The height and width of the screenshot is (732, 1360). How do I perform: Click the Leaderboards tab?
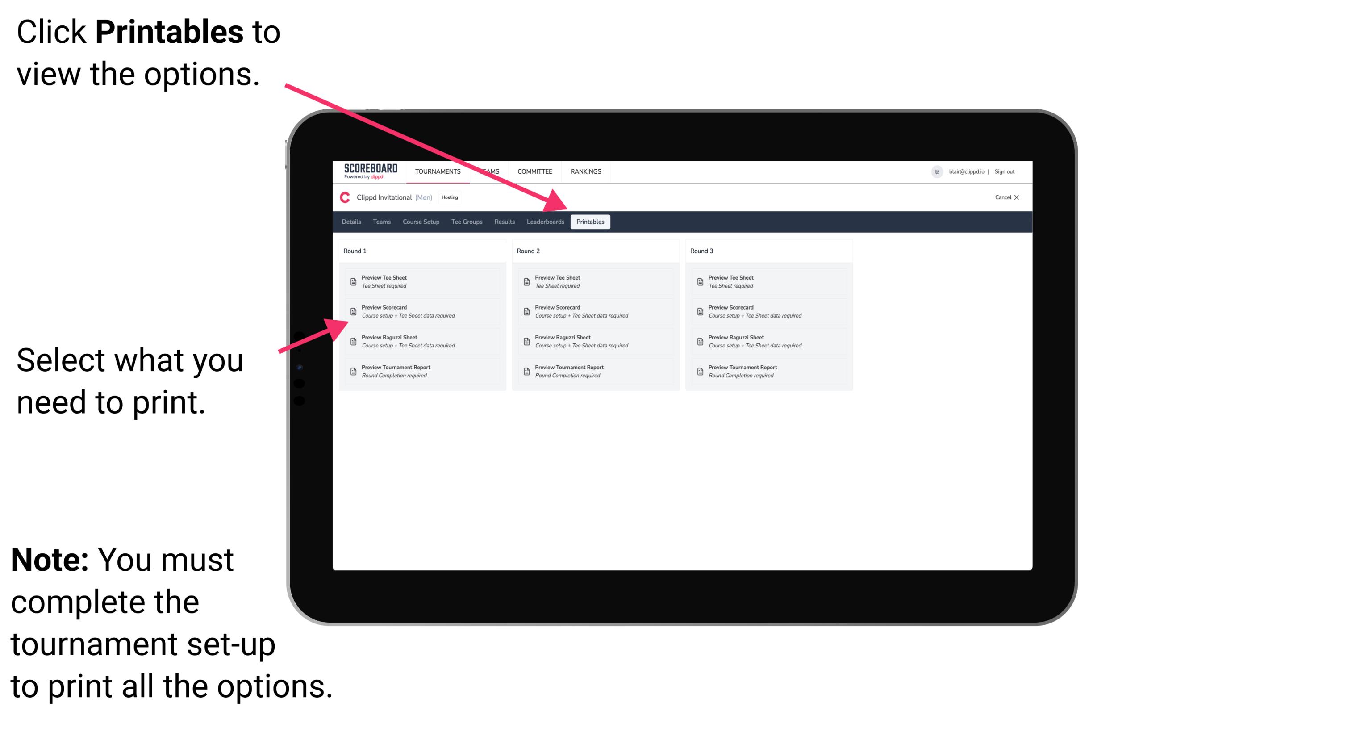[x=544, y=222]
